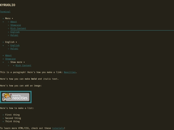Image resolution: width=174 pixels, height=130 pixels.
Task: Open Rich Content under Show more
Action: (24, 65)
